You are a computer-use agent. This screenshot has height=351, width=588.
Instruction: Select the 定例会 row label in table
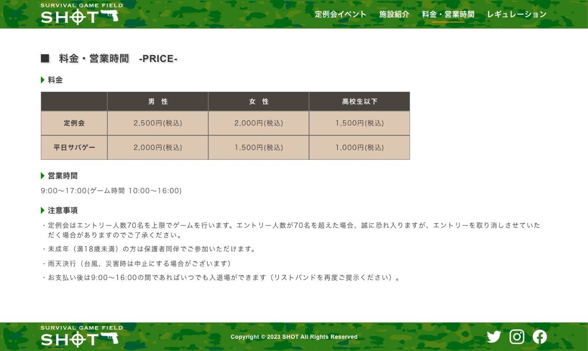(74, 123)
